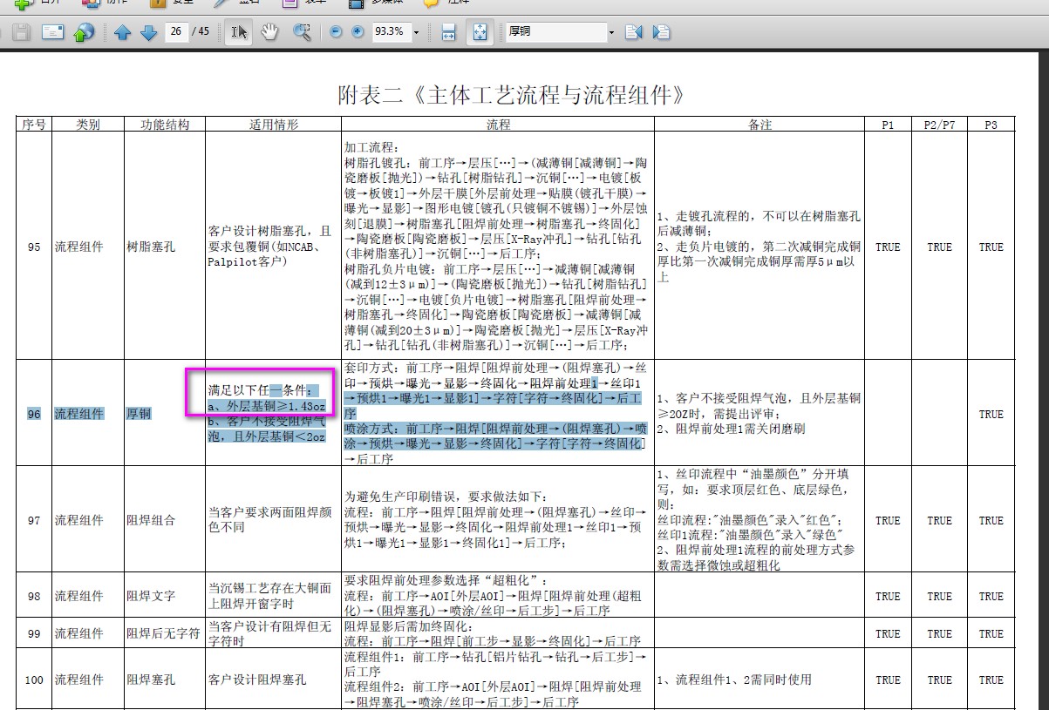Screen dimensions: 1049x710
Task: Click the 备注 column header
Action: pos(759,125)
